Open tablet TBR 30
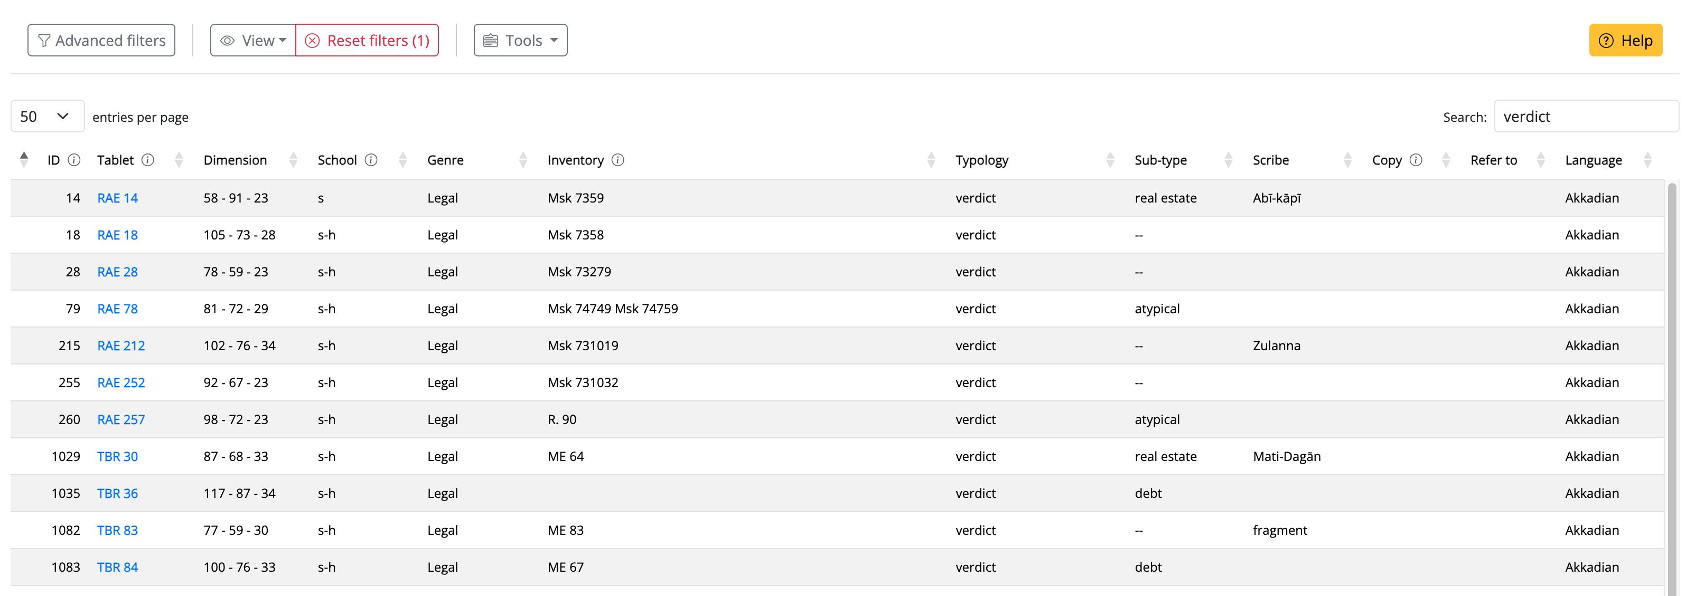The image size is (1686, 596). 118,456
